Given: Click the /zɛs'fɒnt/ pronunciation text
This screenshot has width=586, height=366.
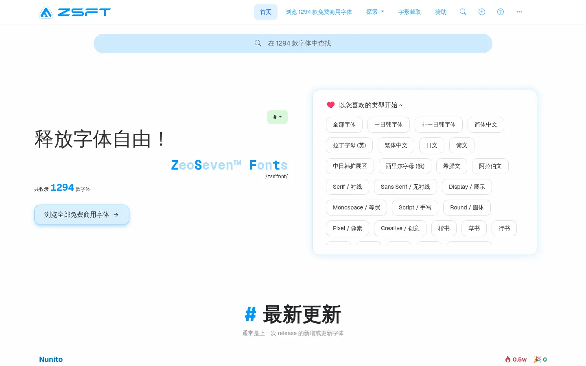Looking at the screenshot, I should tap(277, 176).
